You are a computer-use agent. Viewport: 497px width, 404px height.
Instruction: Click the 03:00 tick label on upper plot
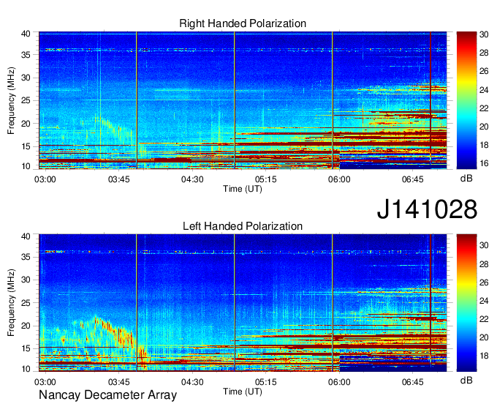click(45, 179)
